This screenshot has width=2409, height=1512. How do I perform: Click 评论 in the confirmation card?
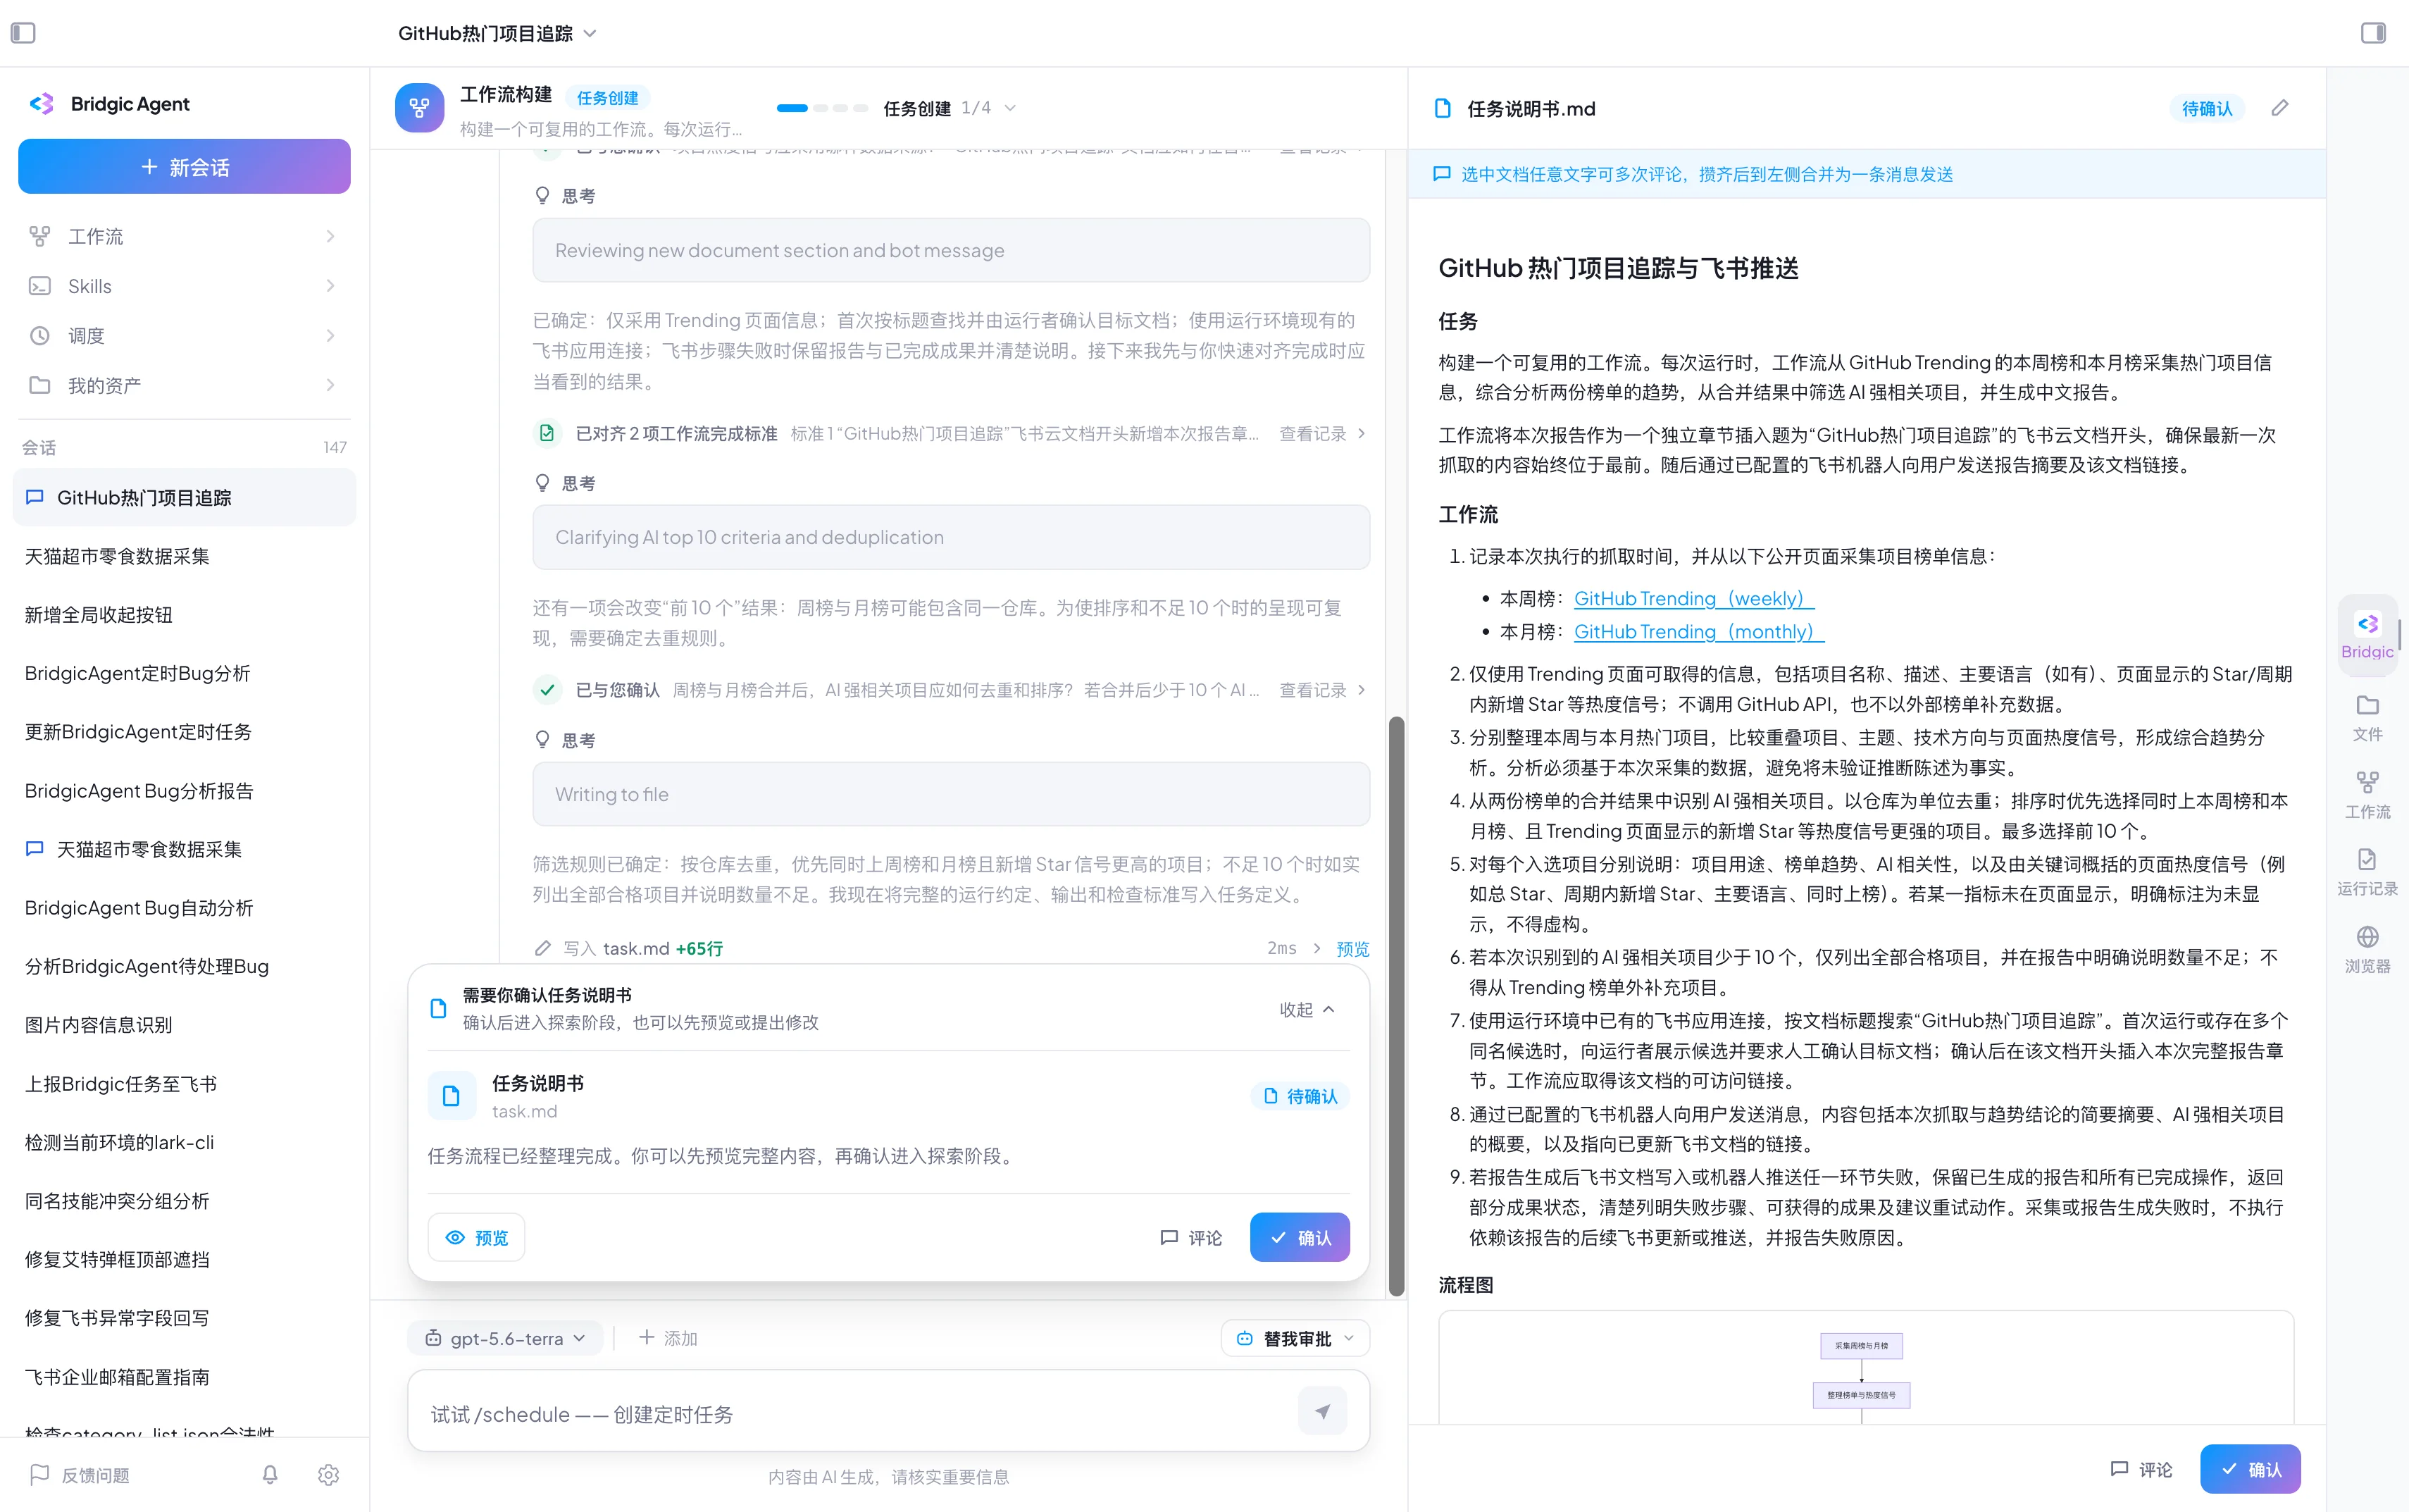pyautogui.click(x=1192, y=1237)
